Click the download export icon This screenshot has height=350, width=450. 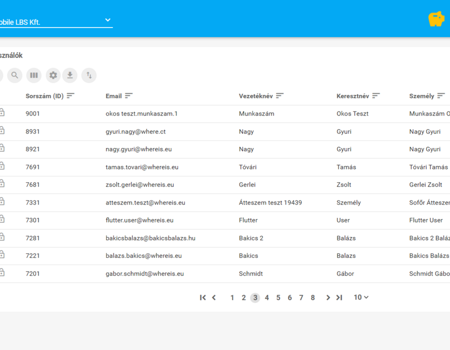tap(69, 75)
